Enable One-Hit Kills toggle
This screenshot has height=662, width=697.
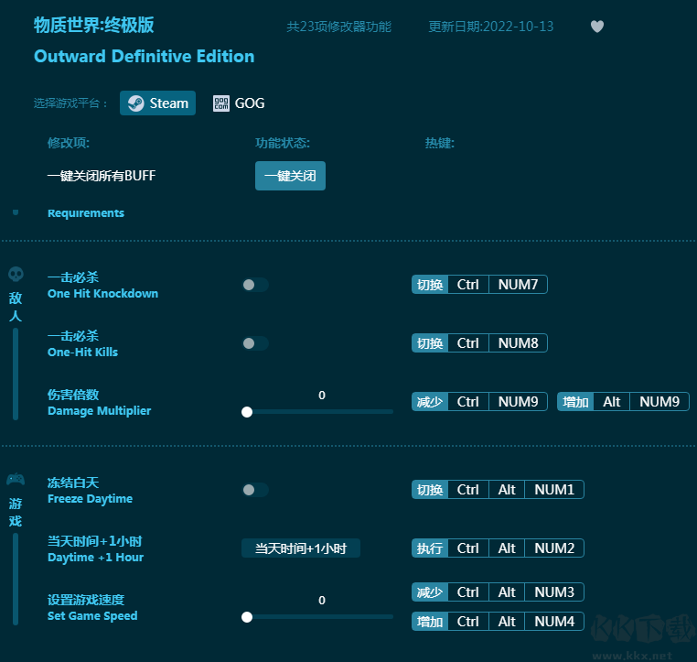coord(254,343)
